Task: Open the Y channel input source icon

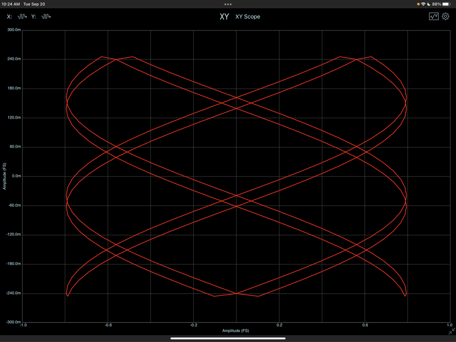Action: click(46, 16)
